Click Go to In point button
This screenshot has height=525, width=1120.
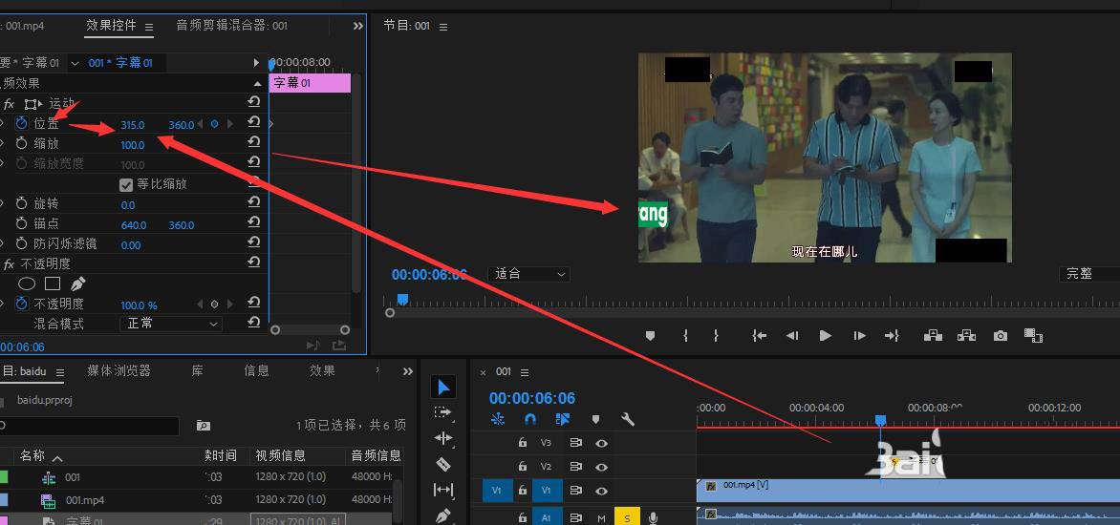tap(760, 335)
